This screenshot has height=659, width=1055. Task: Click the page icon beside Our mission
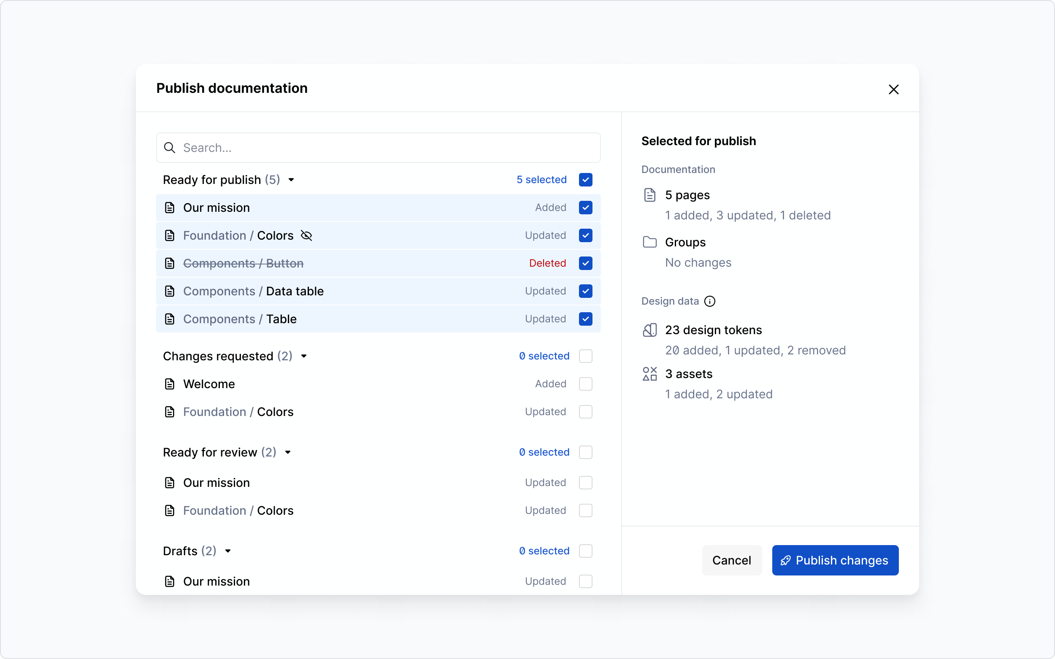[x=170, y=208]
